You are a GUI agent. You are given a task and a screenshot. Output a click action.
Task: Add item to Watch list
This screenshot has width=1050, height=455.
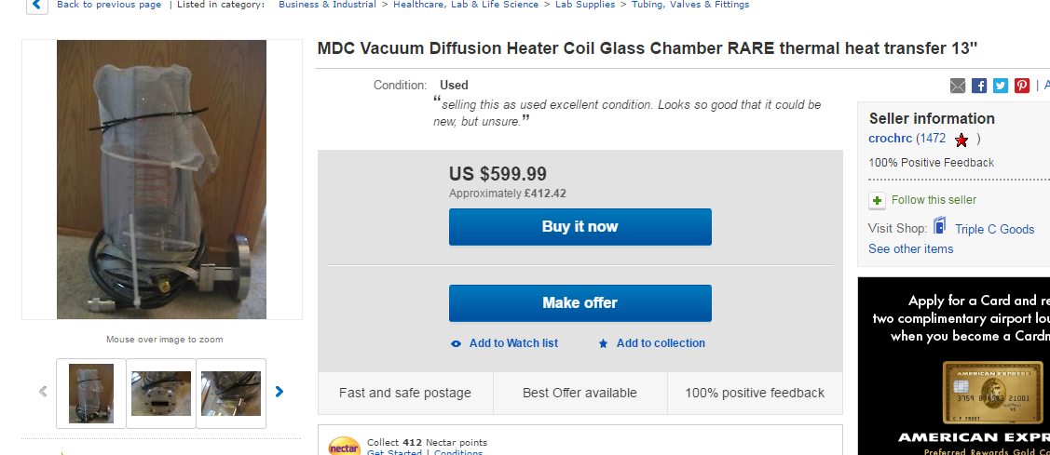click(512, 343)
